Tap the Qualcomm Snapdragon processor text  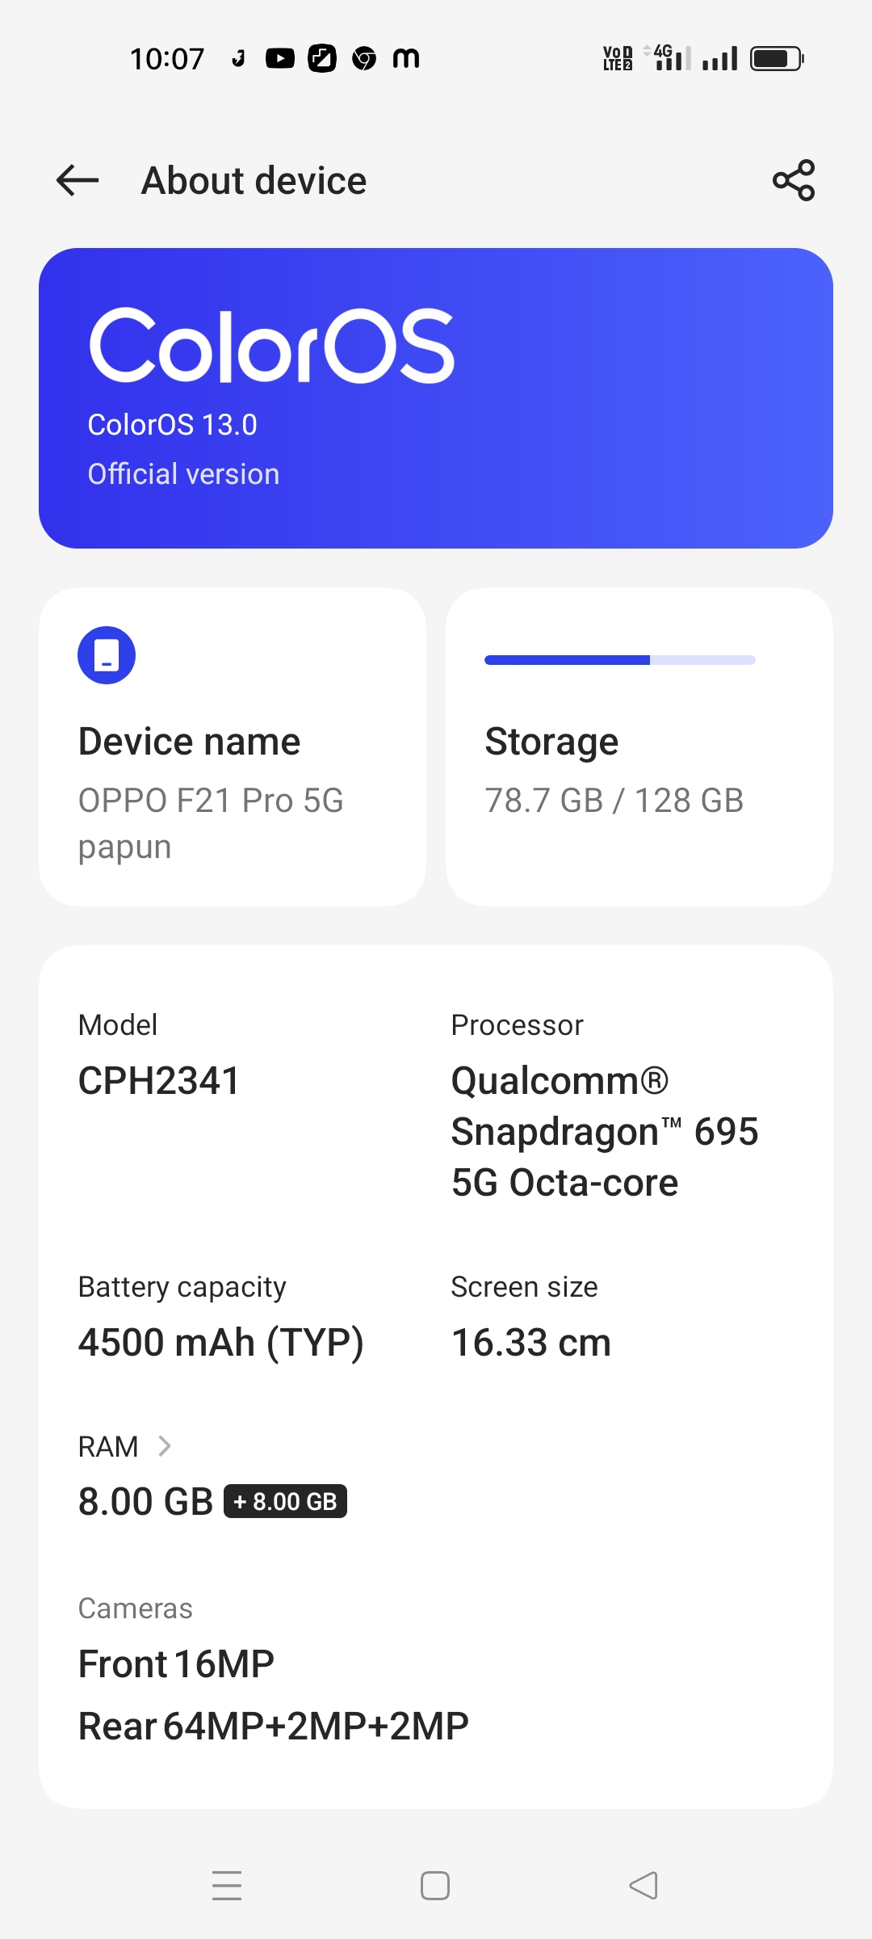pyautogui.click(x=604, y=1131)
